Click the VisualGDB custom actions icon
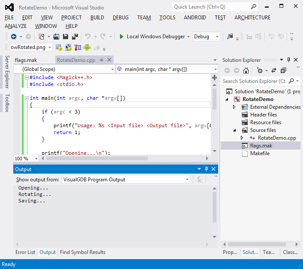The height and width of the screenshot is (269, 303). click(x=78, y=47)
